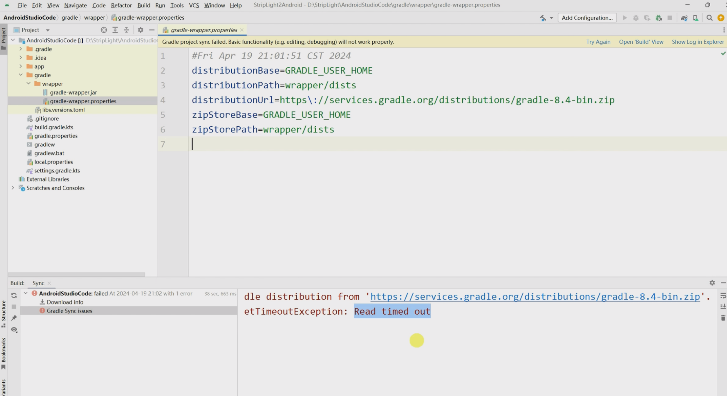Click Try Again in sync banner
The height and width of the screenshot is (396, 727).
[598, 42]
